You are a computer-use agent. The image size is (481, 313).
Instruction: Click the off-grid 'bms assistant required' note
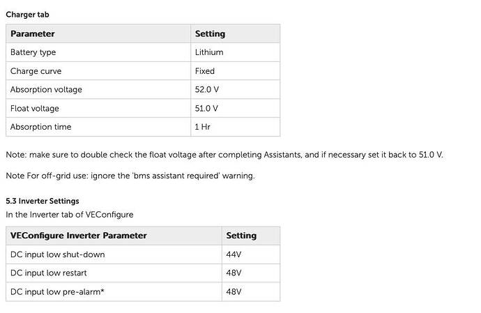[x=130, y=176]
